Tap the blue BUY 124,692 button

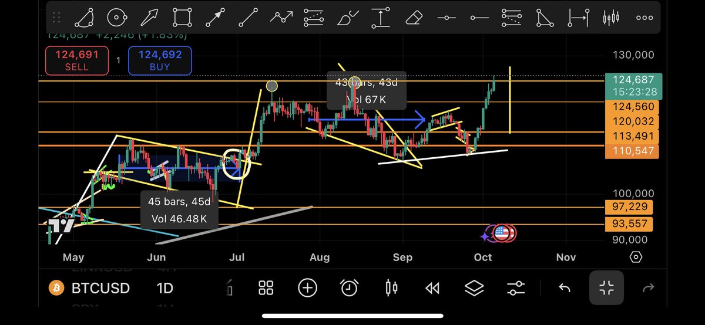click(x=160, y=60)
